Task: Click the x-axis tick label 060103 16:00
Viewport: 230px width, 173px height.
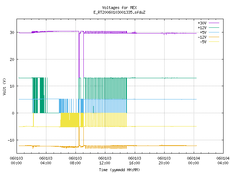Action: (x=134, y=161)
